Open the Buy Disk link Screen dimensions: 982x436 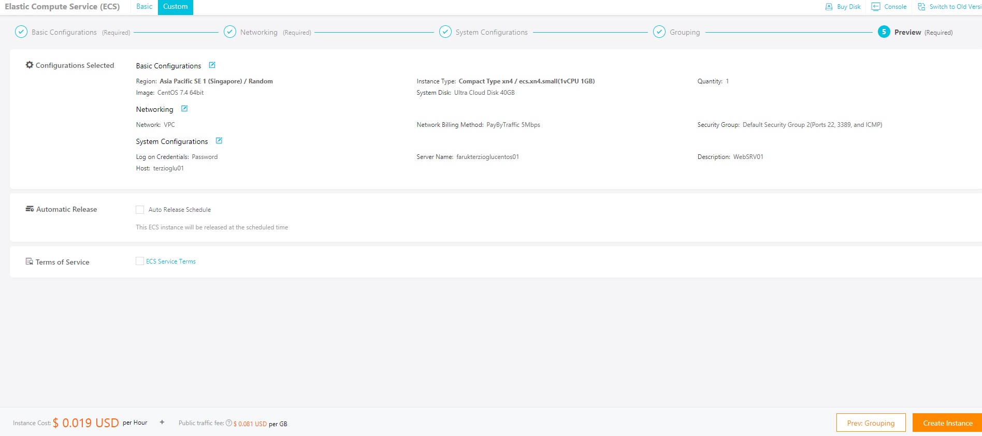849,7
